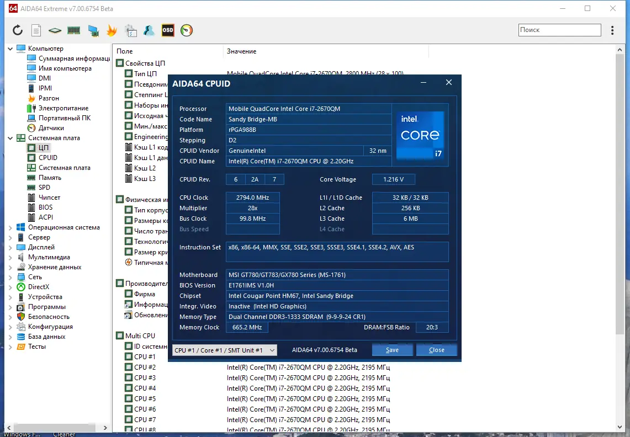The image size is (630, 437).
Task: Select the ЦП tree item
Action: coord(38,148)
